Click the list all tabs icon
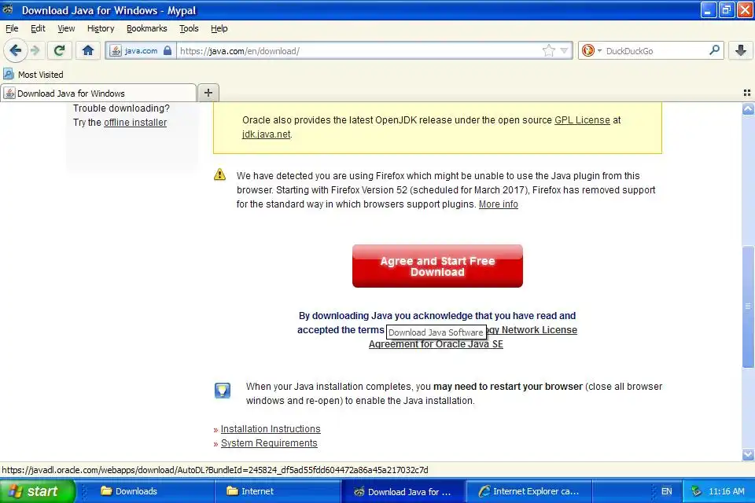755x503 pixels. (747, 93)
